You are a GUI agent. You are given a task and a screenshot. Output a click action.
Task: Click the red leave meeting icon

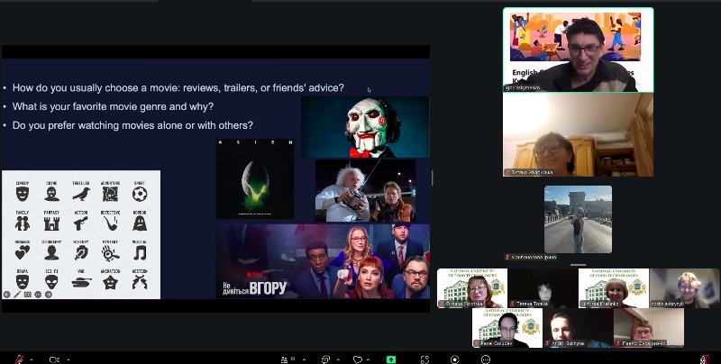[x=704, y=359]
